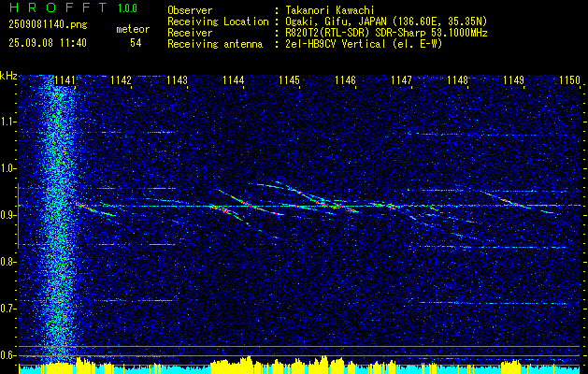Click the wideband noise burst near 1141
Viewport: 588px width, 374px height.
pos(59,220)
